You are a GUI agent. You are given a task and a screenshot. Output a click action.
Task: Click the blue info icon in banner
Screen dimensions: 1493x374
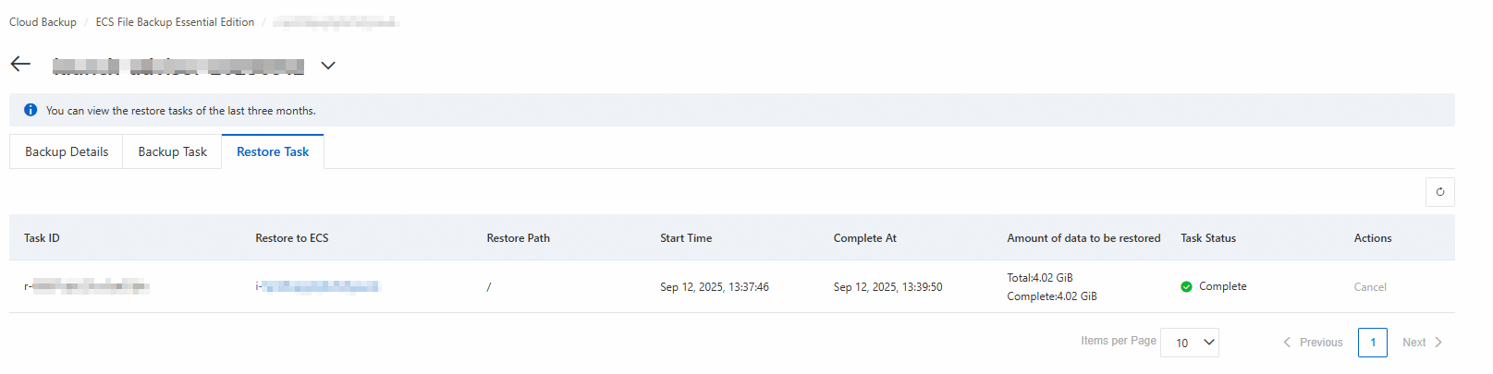(31, 110)
